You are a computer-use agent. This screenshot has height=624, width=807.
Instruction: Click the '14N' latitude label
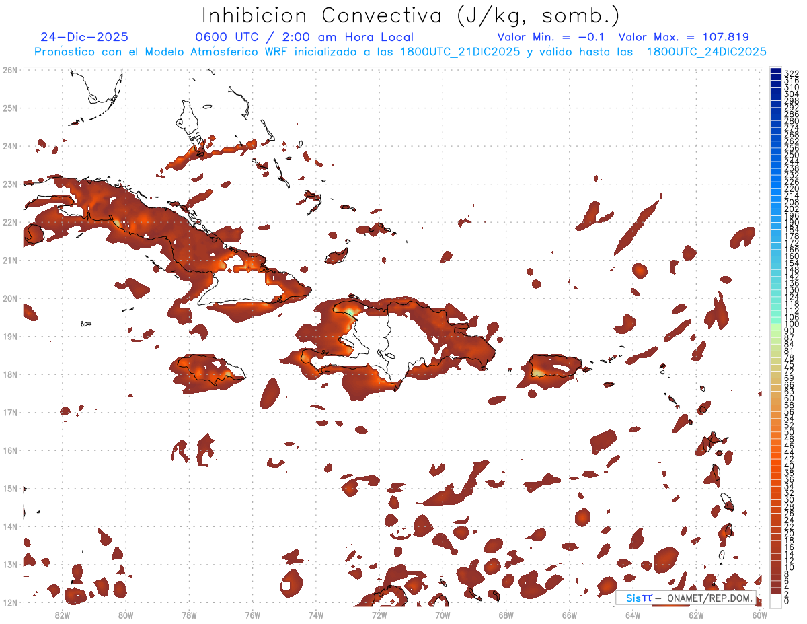[x=10, y=526]
